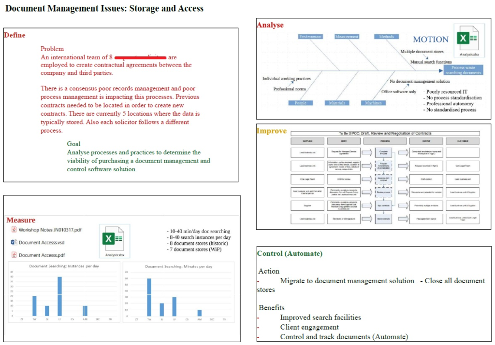This screenshot has height=345, width=495.
Task: Select the "Methods" fishbone category box
Action: pyautogui.click(x=386, y=37)
